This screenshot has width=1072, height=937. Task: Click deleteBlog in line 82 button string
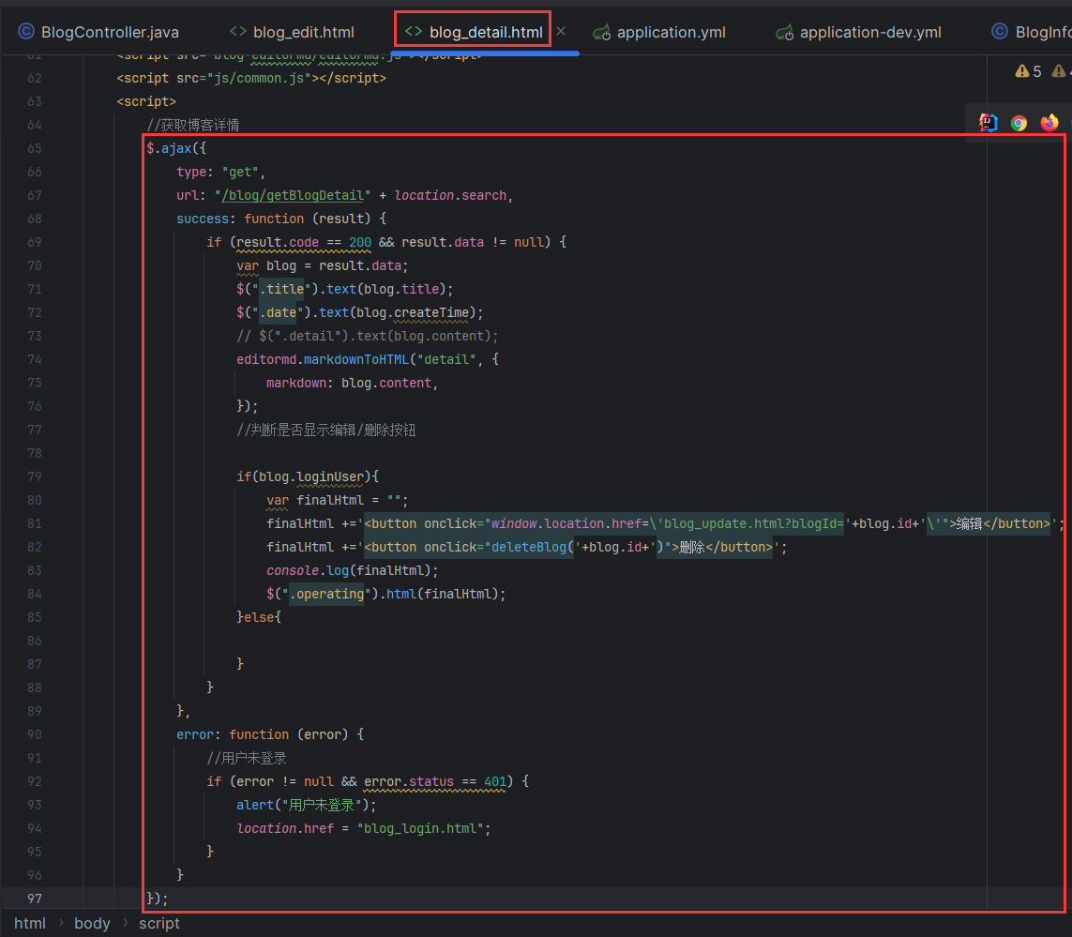tap(529, 547)
